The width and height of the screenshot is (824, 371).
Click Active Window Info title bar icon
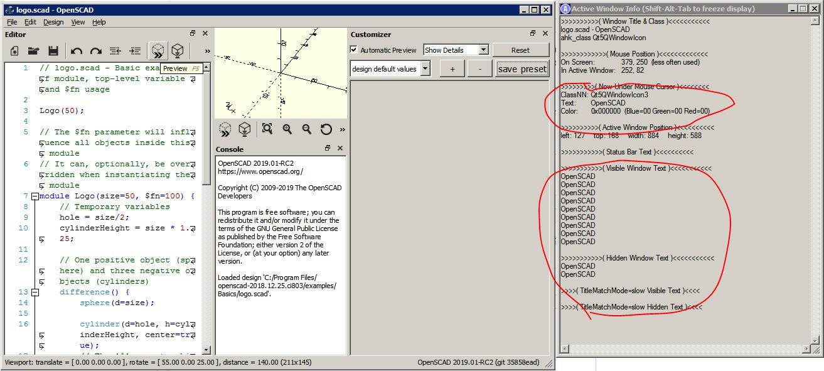[x=565, y=9]
